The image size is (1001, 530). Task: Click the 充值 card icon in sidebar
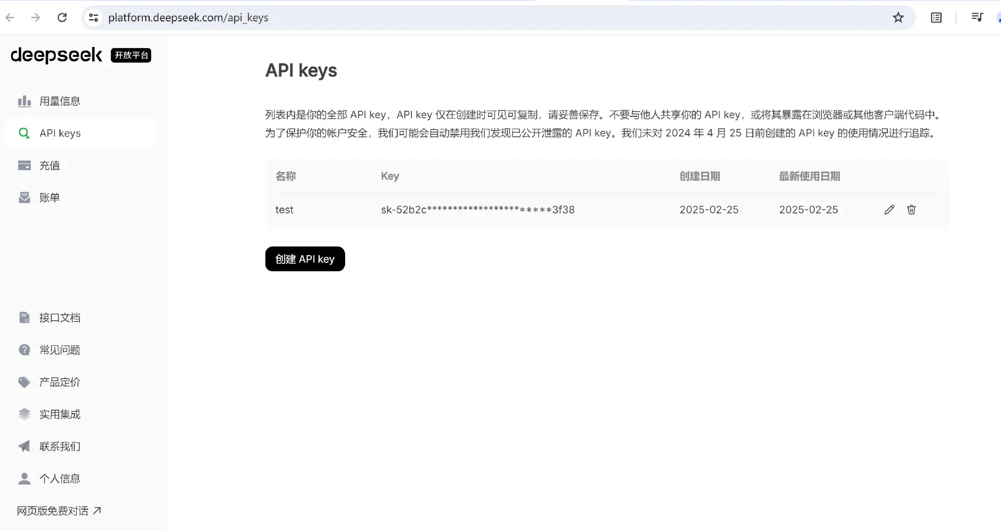pyautogui.click(x=25, y=165)
